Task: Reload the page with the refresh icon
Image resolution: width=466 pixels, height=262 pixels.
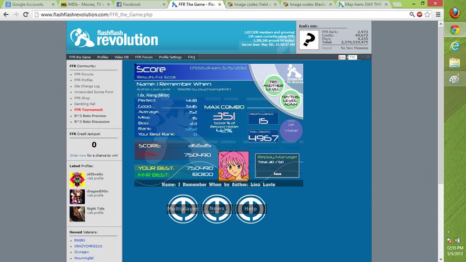Action: [26, 14]
